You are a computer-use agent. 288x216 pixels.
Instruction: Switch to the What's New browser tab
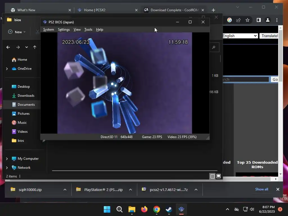tap(40, 10)
